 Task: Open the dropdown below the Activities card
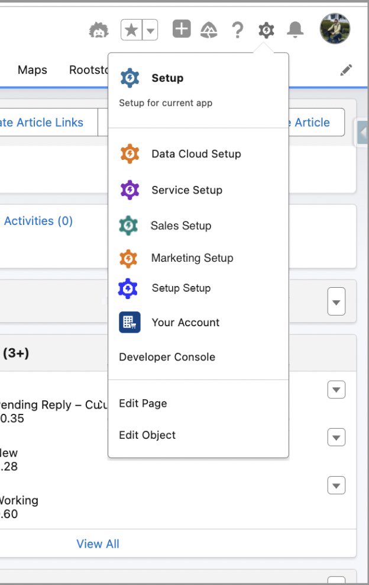(x=336, y=301)
